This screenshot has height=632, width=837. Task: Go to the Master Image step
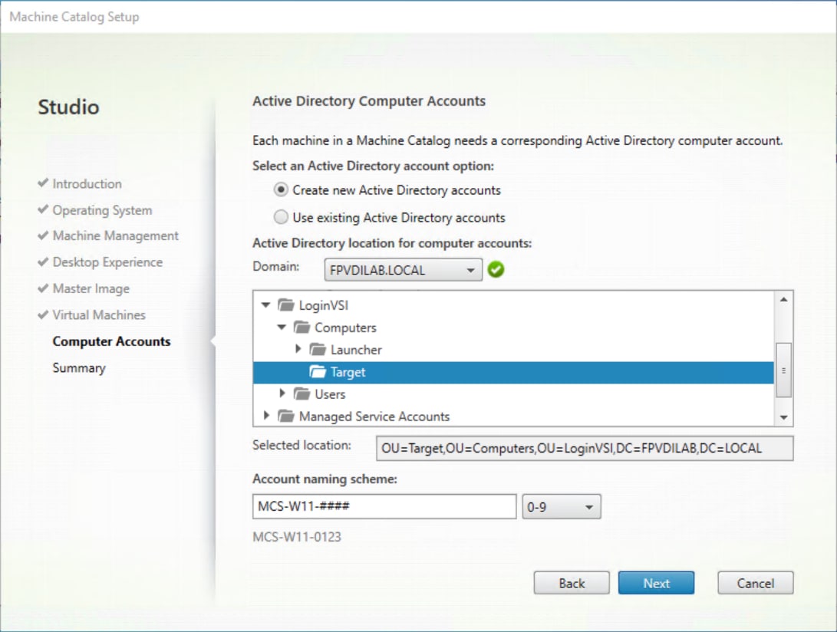[x=91, y=289]
